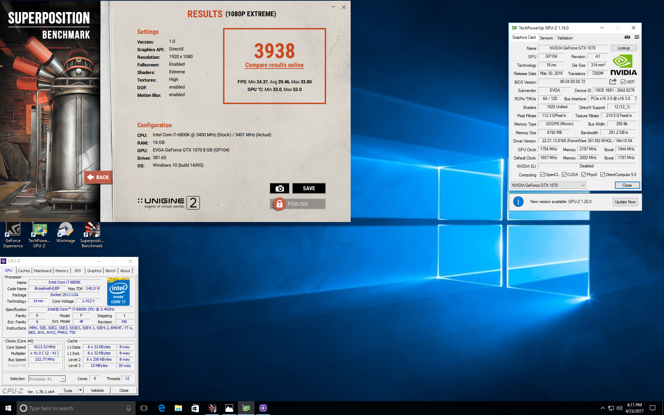Image resolution: width=664 pixels, height=415 pixels.
Task: Click the BIOS export share icon
Action: (613, 82)
